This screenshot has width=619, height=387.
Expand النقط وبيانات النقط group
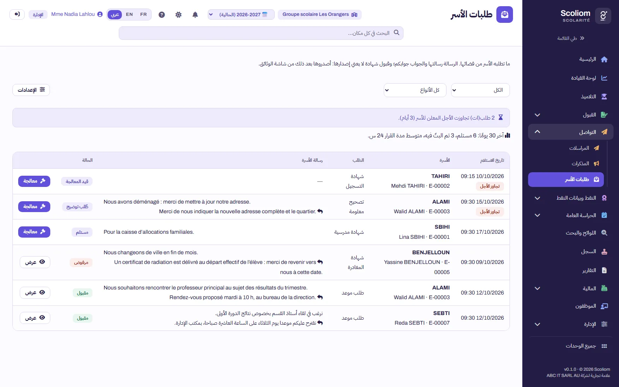click(x=571, y=198)
